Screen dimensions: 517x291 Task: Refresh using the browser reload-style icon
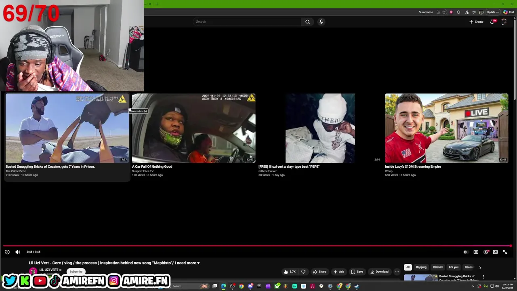tap(458, 12)
